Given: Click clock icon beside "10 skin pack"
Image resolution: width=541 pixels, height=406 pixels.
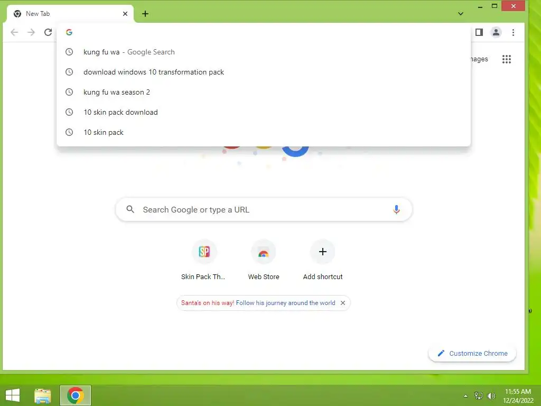Looking at the screenshot, I should [x=69, y=132].
